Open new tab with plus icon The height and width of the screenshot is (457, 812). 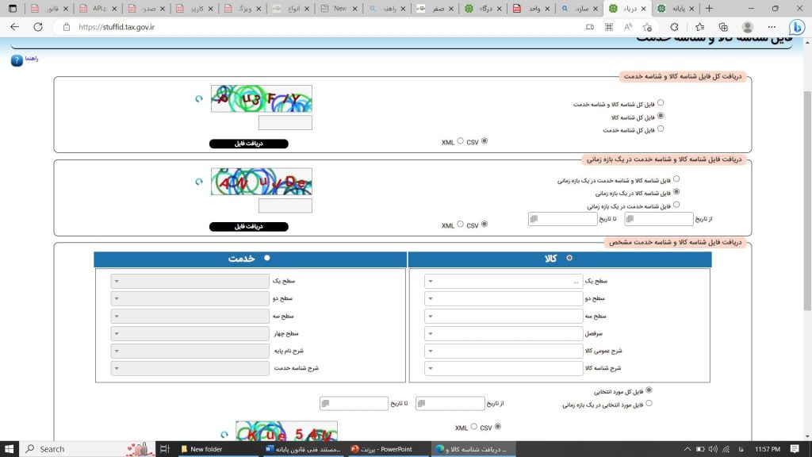click(709, 8)
